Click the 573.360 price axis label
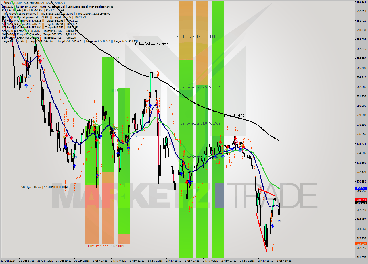 (361, 162)
